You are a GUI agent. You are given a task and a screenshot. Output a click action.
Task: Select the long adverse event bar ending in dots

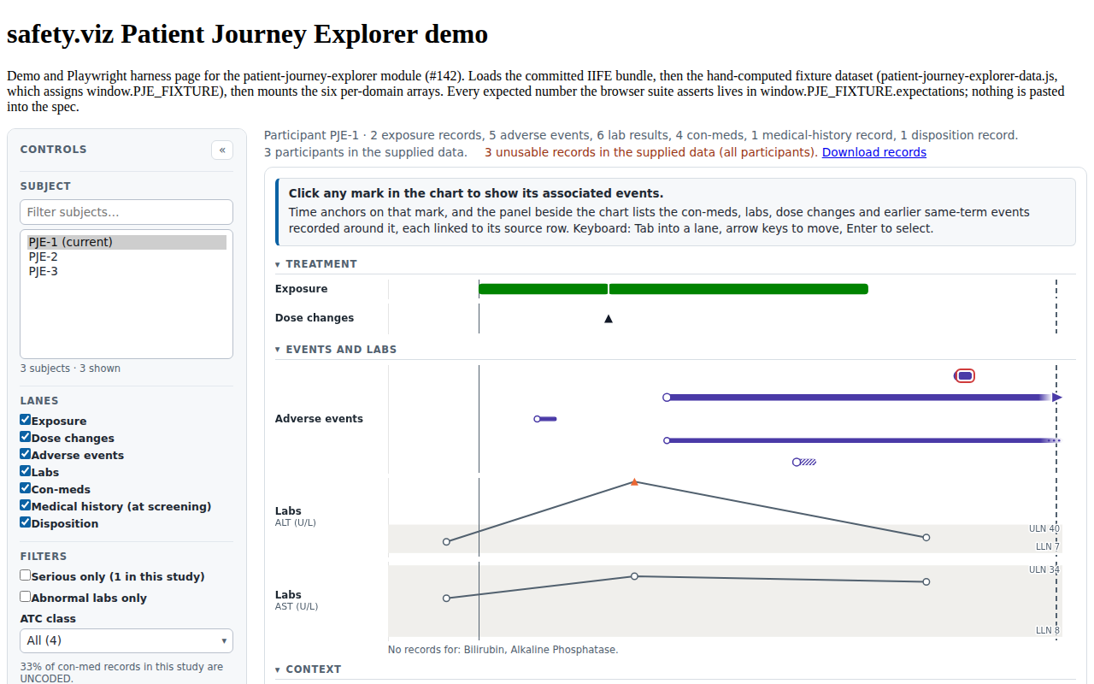pyautogui.click(x=862, y=440)
